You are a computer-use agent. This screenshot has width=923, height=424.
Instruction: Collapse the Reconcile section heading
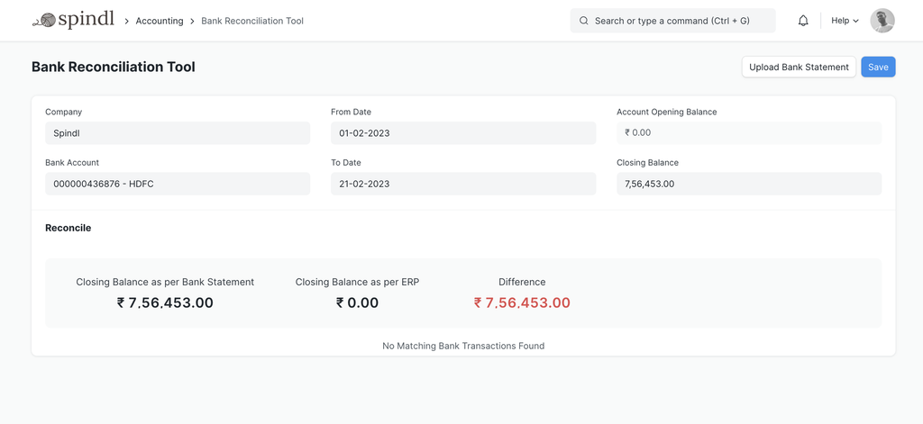(69, 228)
